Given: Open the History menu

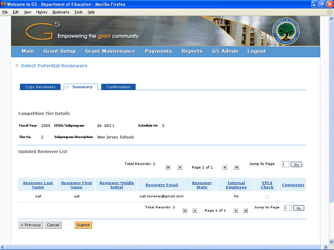Looking at the screenshot, I should [x=42, y=12].
